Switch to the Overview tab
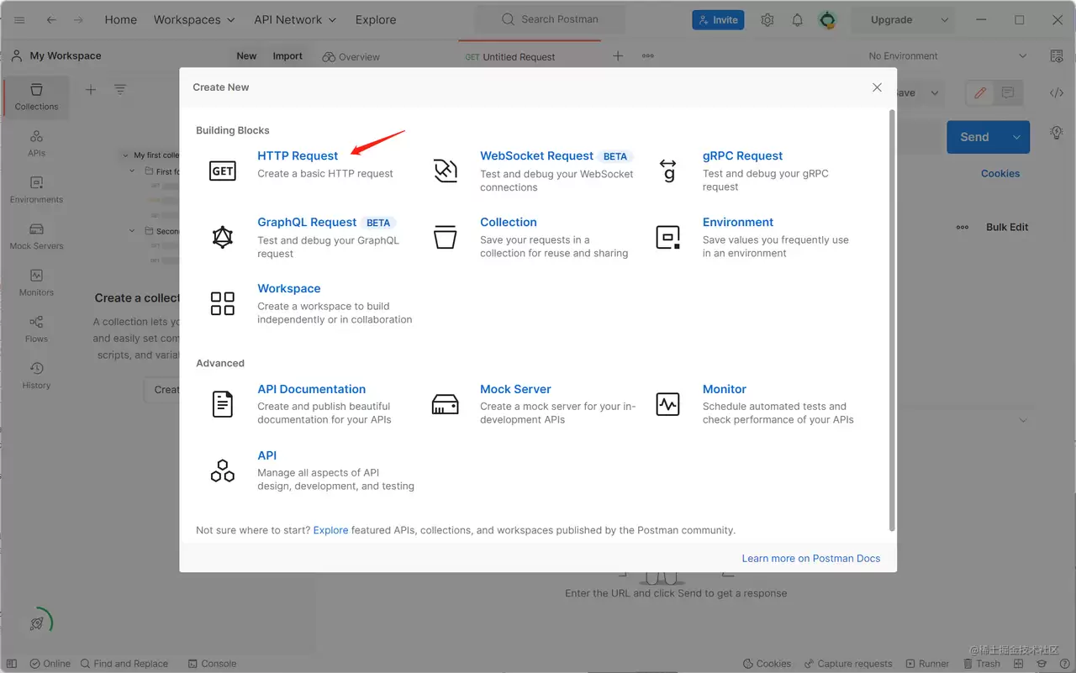This screenshot has width=1076, height=673. coord(351,56)
